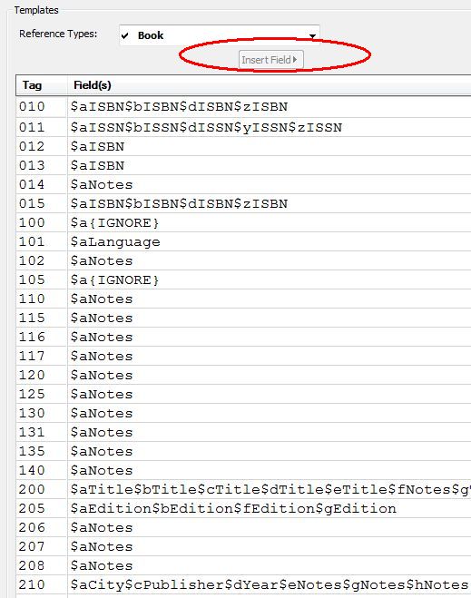
Task: Select the $a{IGNORE} field in row 100
Action: (x=114, y=222)
